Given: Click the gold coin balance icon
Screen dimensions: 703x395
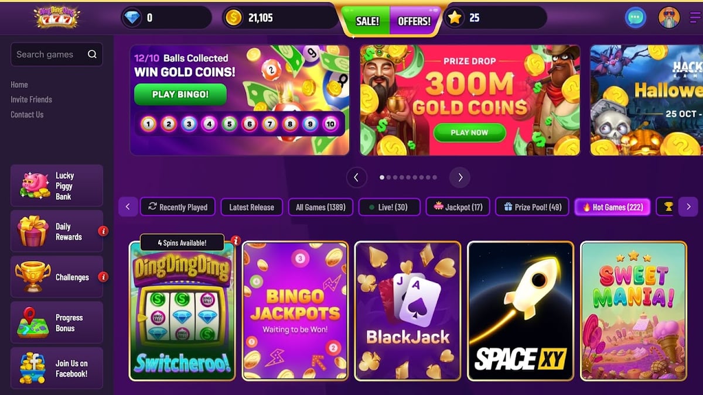Looking at the screenshot, I should click(233, 18).
